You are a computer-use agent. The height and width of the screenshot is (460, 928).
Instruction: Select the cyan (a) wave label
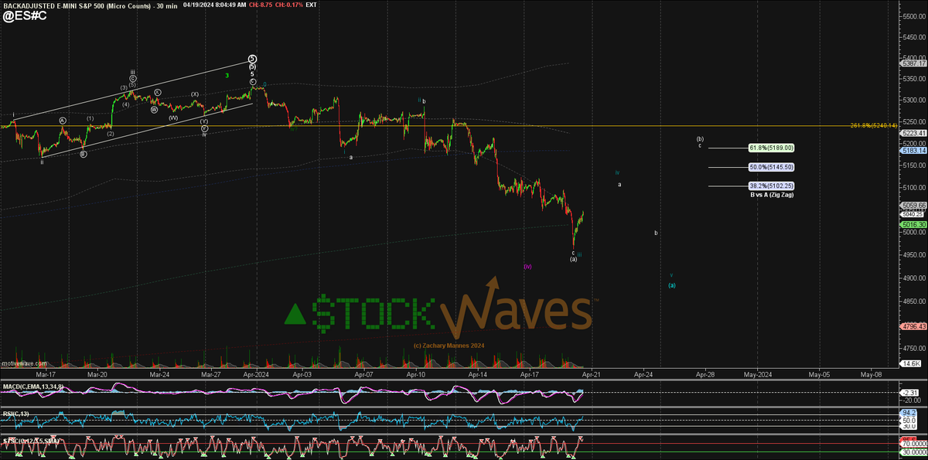tap(672, 285)
